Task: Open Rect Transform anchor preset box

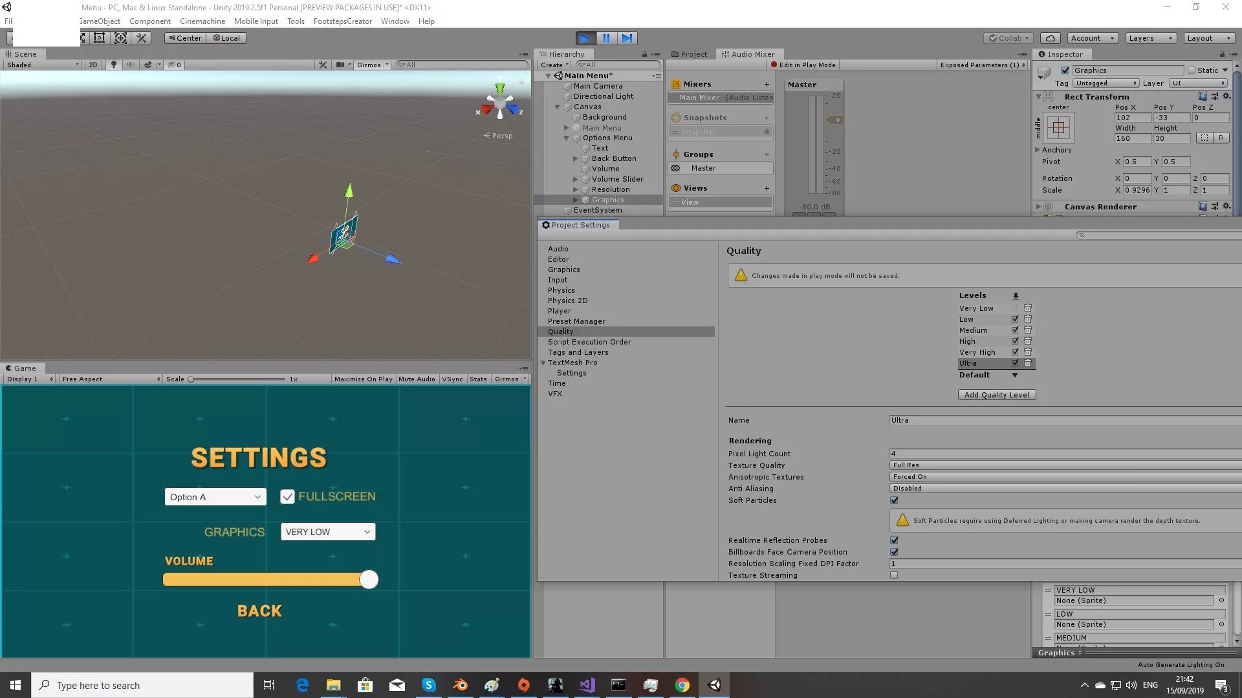Action: click(x=1058, y=128)
